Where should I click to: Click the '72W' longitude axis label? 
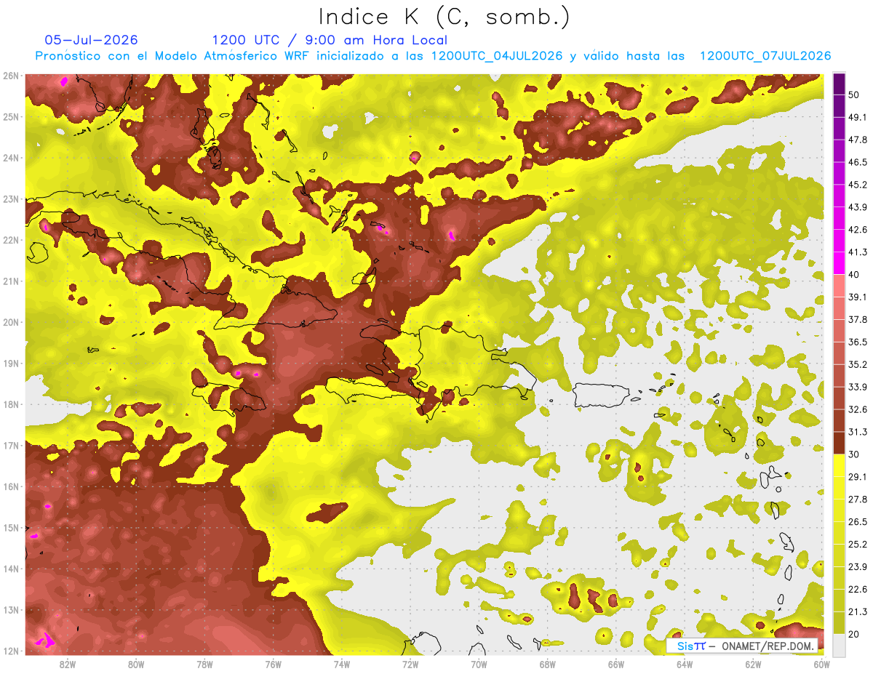click(x=410, y=664)
